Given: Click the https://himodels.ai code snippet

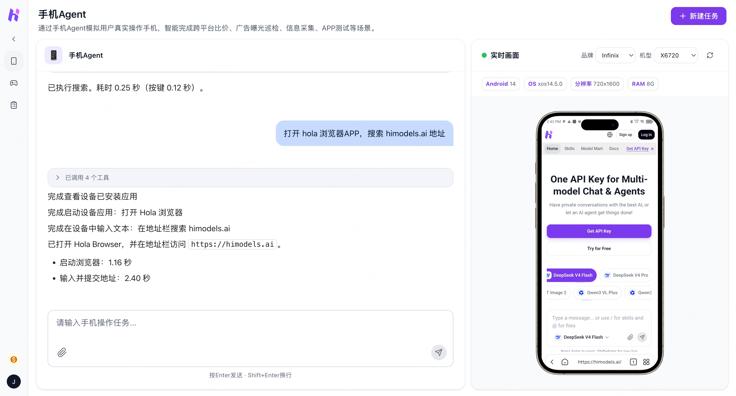Looking at the screenshot, I should 232,244.
